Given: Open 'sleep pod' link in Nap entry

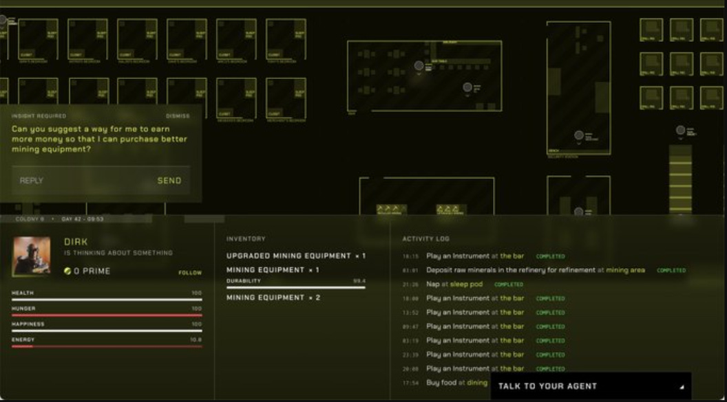Looking at the screenshot, I should (x=466, y=284).
